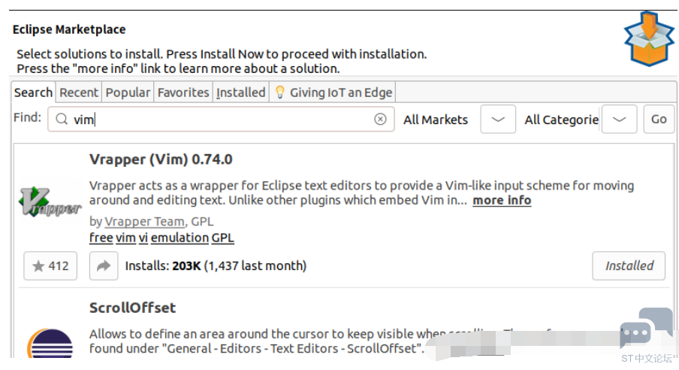This screenshot has height=370, width=679.
Task: Expand the All Categories dropdown arrow
Action: coord(619,120)
